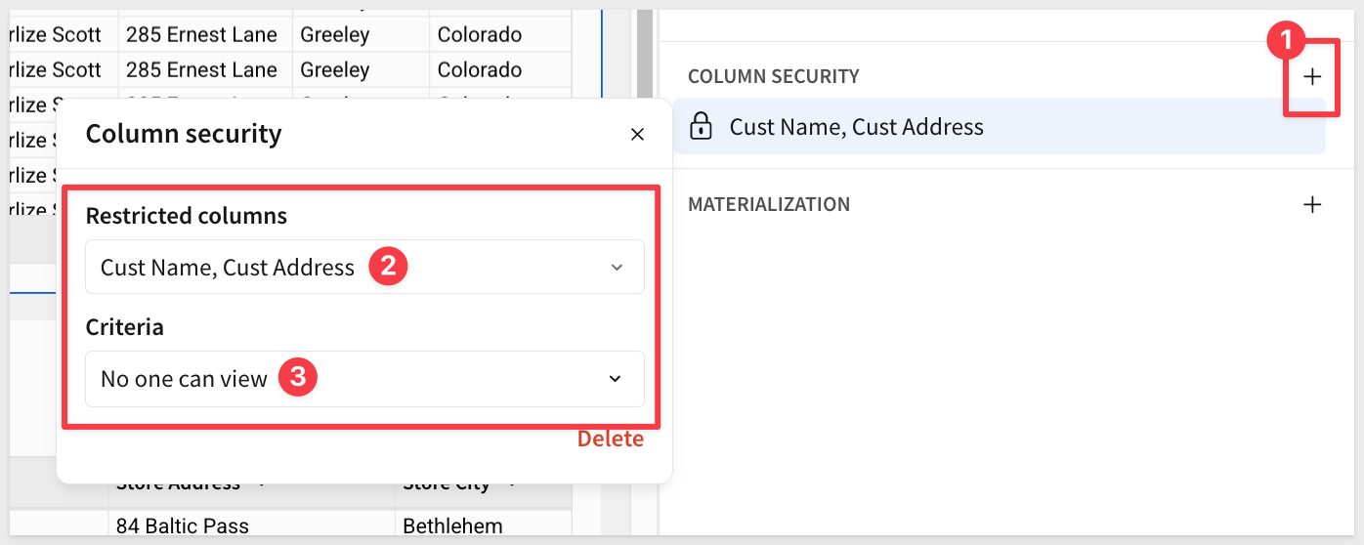Select the 84 Baltic Pass cell
This screenshot has height=545, width=1364.
pos(183,526)
